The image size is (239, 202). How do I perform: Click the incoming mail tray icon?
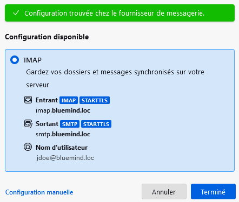click(x=28, y=100)
